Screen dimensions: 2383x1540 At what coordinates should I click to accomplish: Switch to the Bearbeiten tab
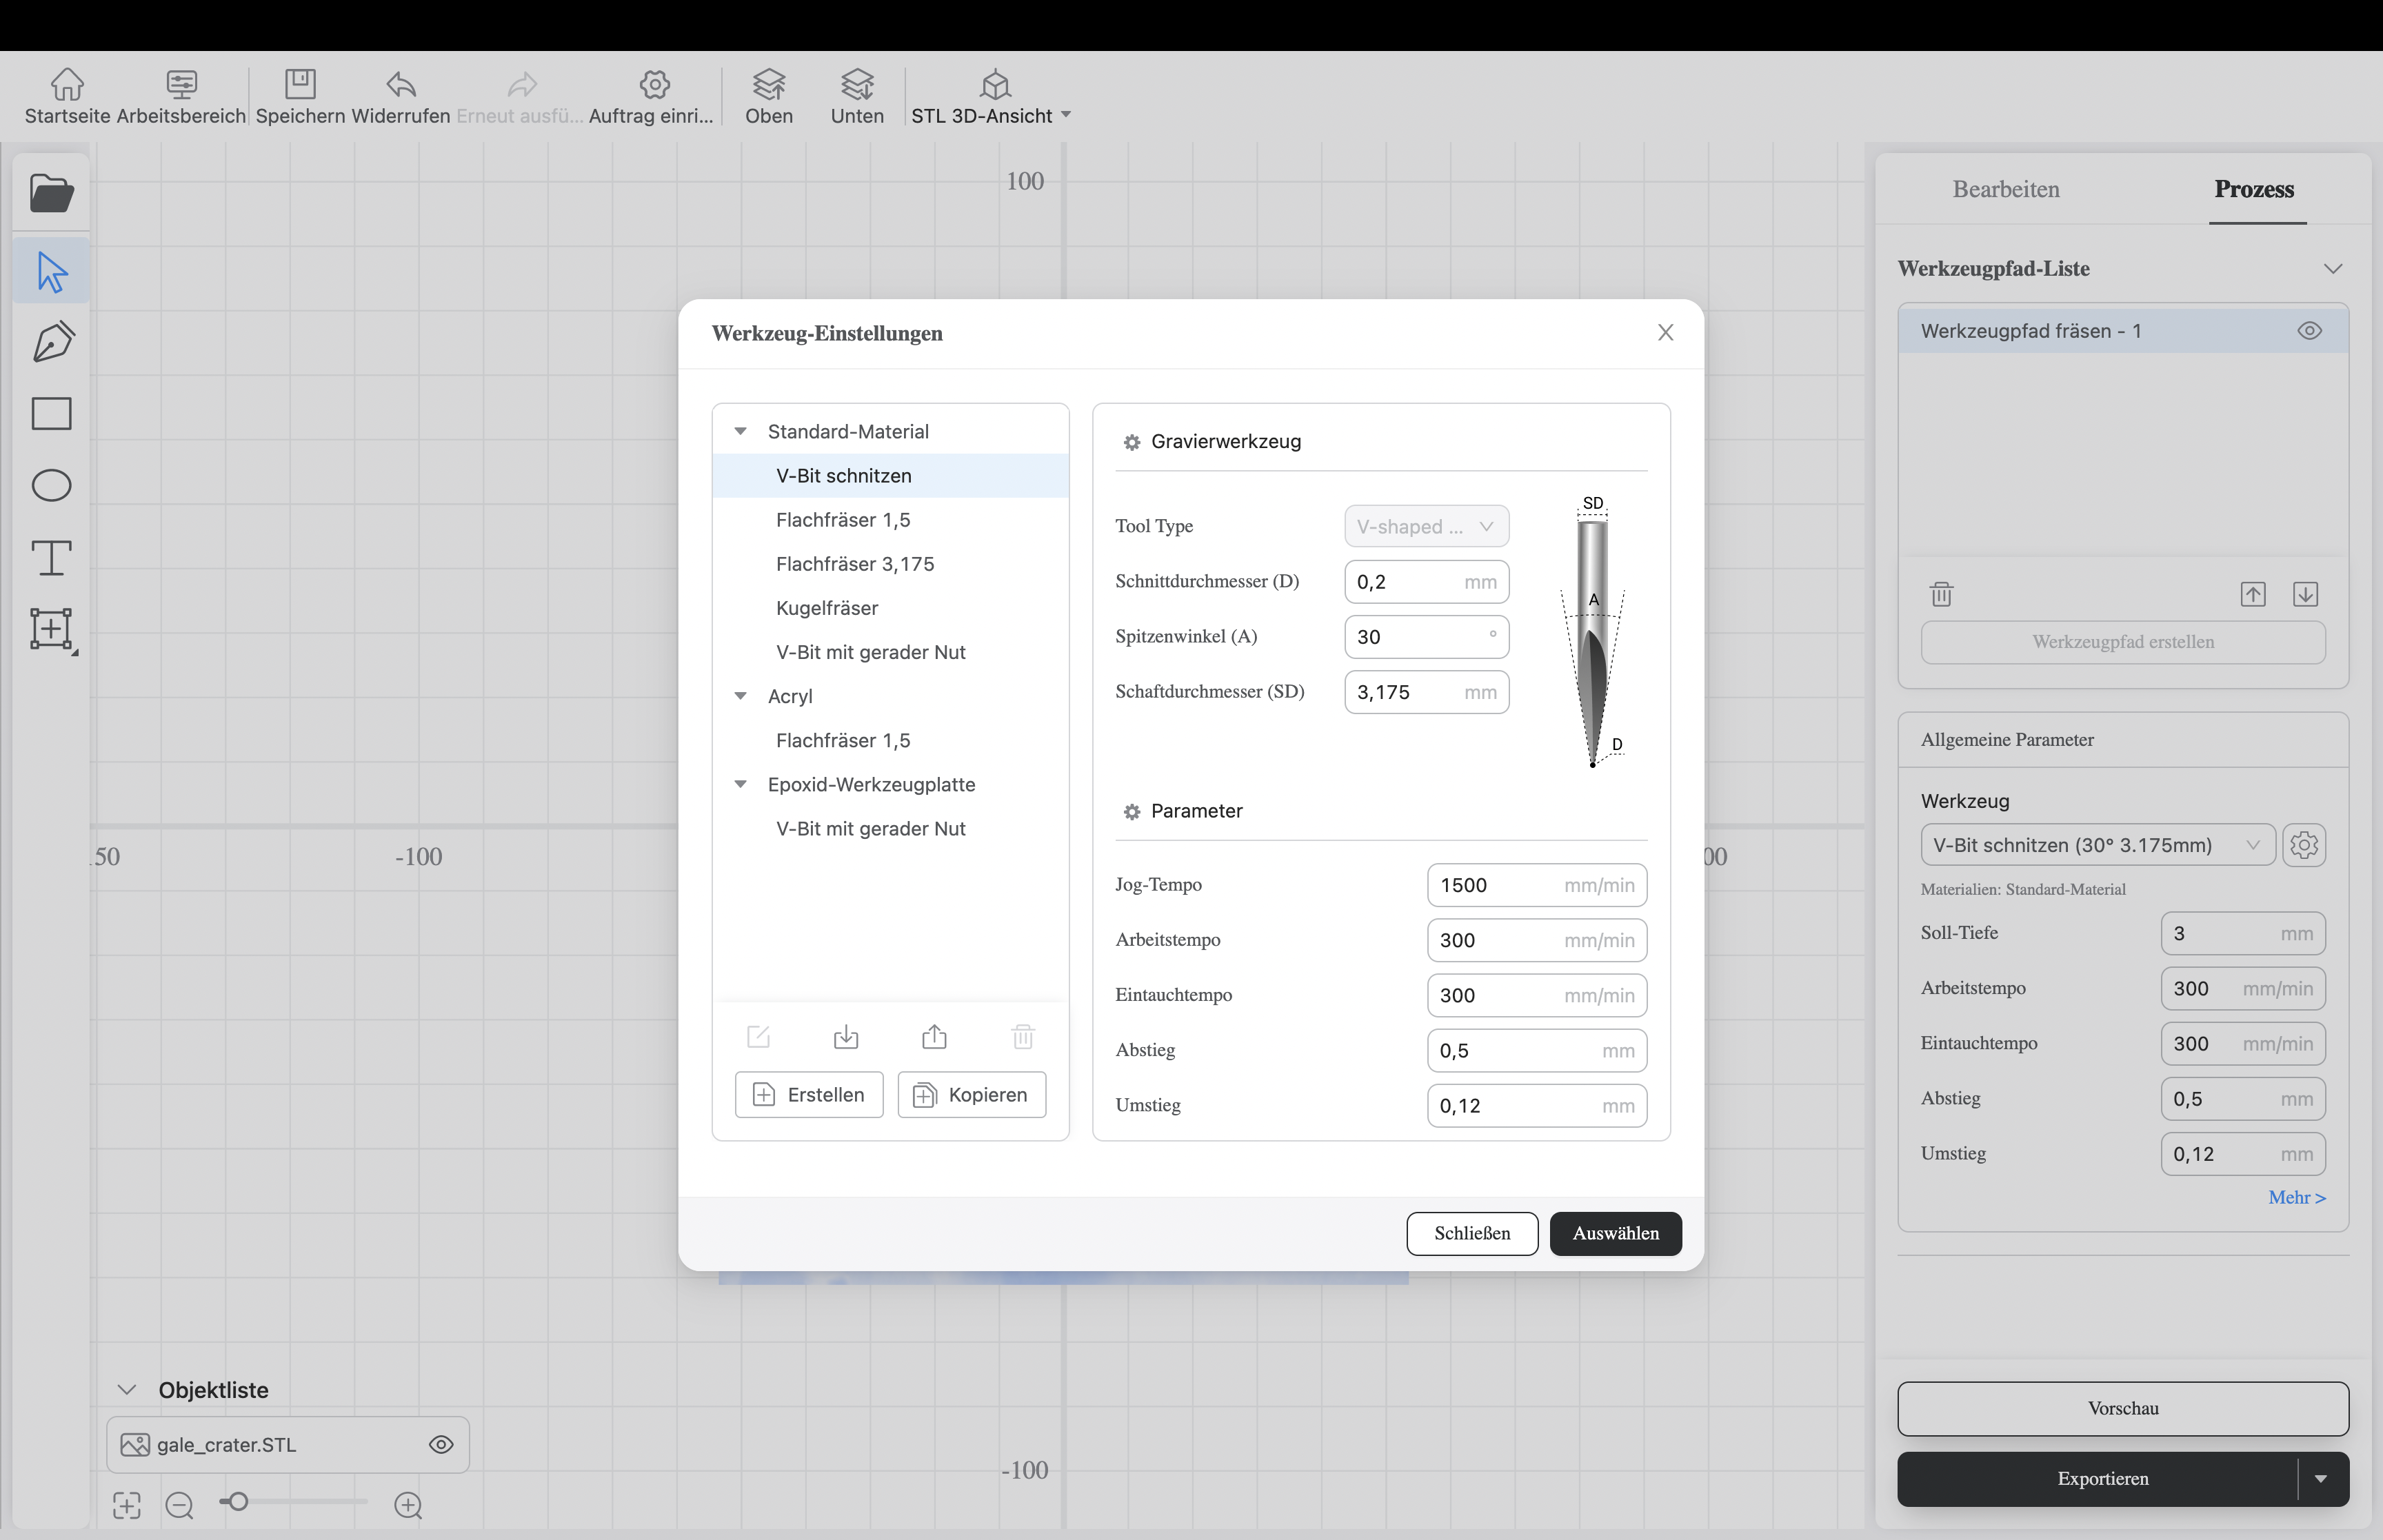(x=2005, y=189)
